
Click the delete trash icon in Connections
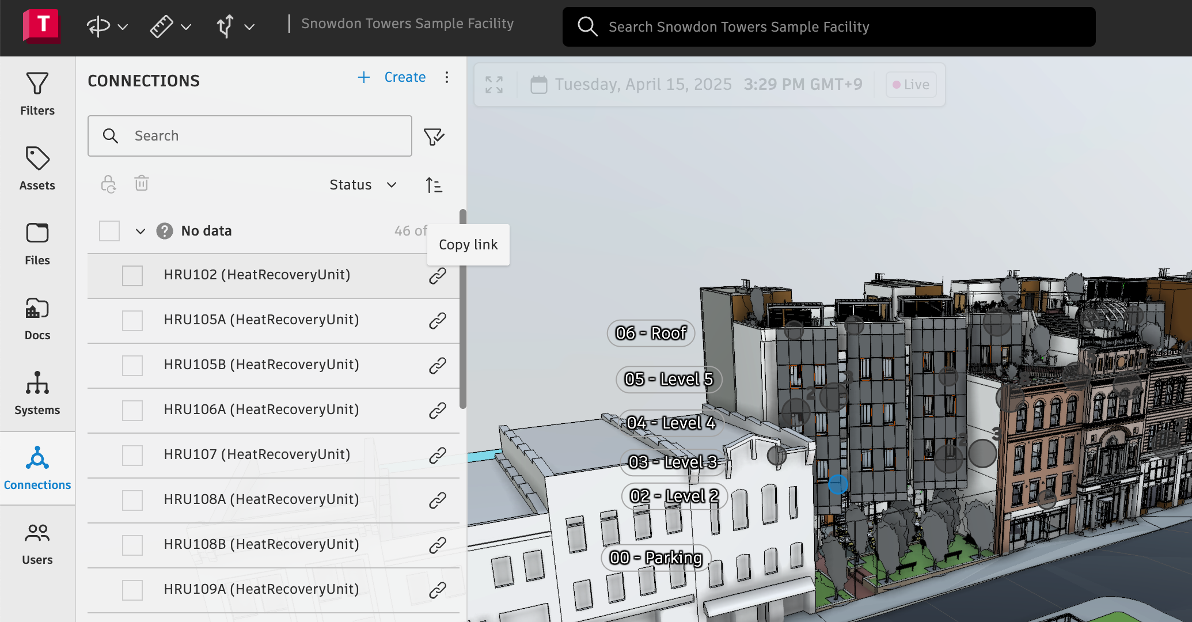pos(142,184)
